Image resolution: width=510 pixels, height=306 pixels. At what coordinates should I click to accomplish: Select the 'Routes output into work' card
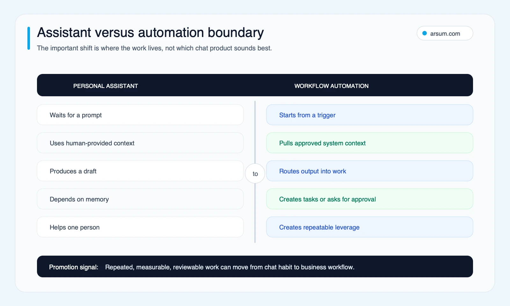[x=370, y=171]
